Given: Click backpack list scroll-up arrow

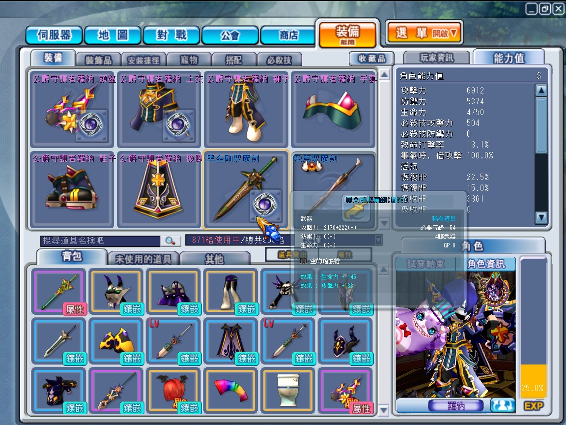Looking at the screenshot, I should coord(384,269).
